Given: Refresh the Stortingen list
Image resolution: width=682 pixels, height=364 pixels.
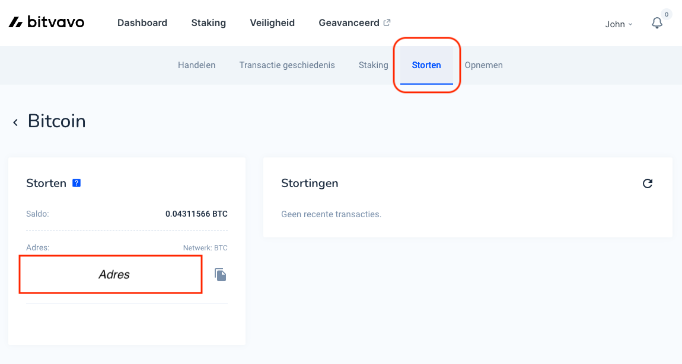Looking at the screenshot, I should point(648,183).
